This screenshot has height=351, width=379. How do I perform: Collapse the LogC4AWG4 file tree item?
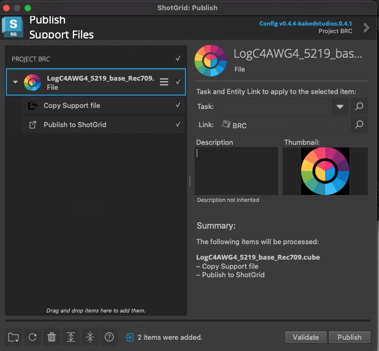[x=15, y=82]
